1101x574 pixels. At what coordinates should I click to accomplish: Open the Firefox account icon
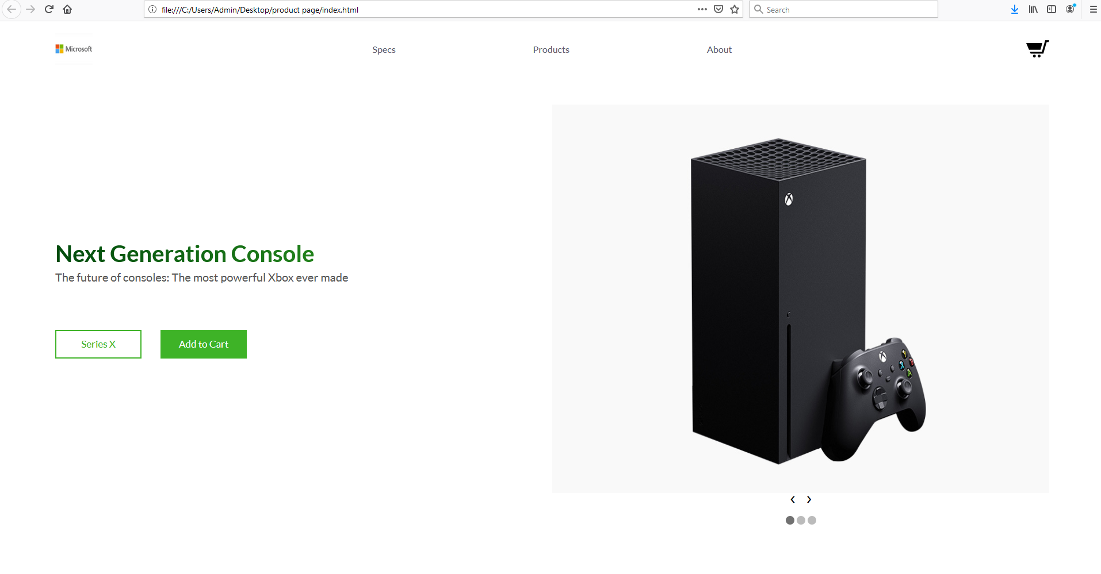(1070, 9)
